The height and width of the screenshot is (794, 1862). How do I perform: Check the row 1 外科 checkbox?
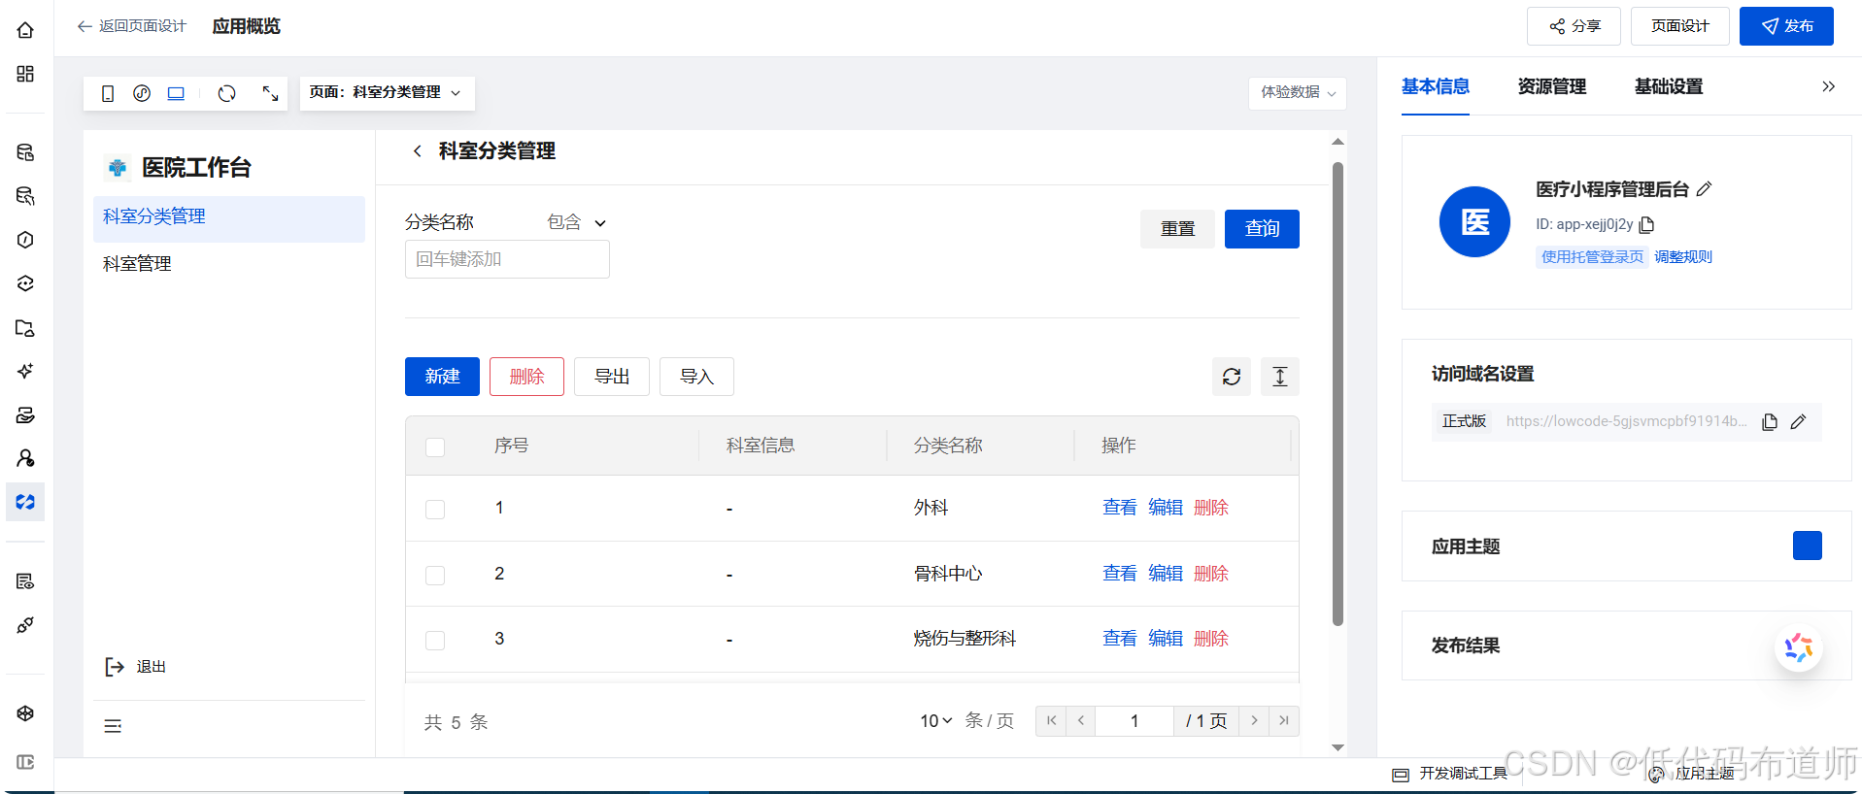click(435, 509)
